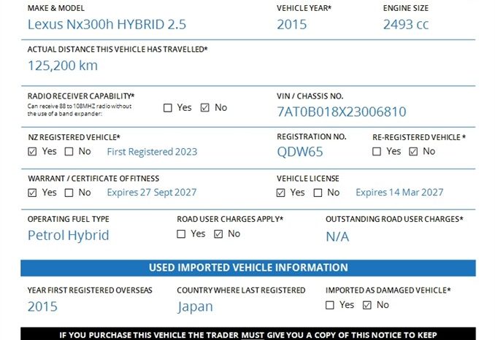Click the distance value 125,200 km
495x340 pixels.
(63, 66)
